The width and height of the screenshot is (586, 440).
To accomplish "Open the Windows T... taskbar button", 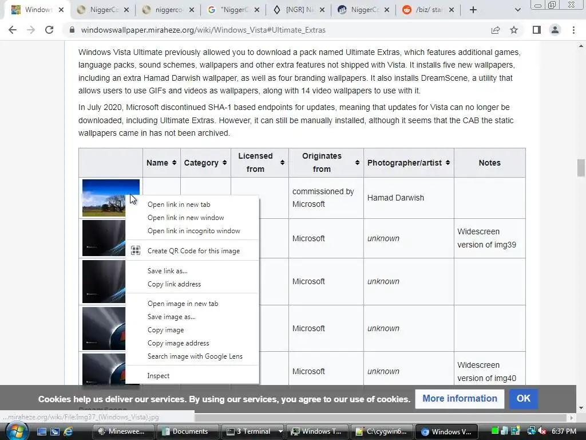I will point(317,431).
